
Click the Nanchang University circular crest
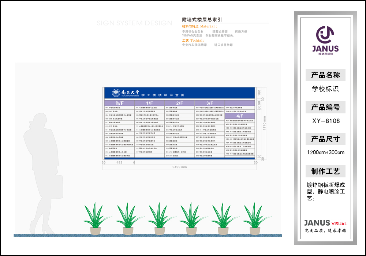click(116, 93)
